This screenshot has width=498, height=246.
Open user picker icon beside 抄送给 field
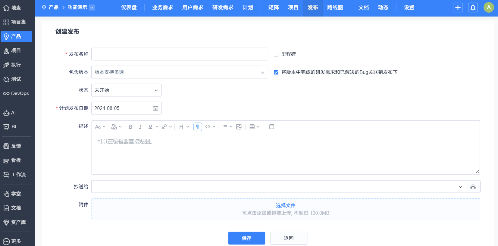[473, 187]
